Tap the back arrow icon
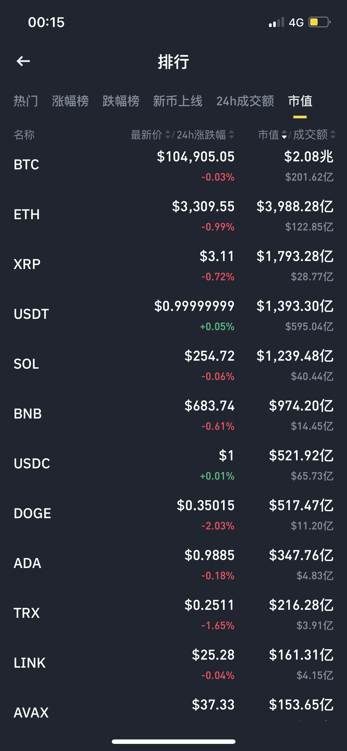This screenshot has width=347, height=751. [23, 61]
